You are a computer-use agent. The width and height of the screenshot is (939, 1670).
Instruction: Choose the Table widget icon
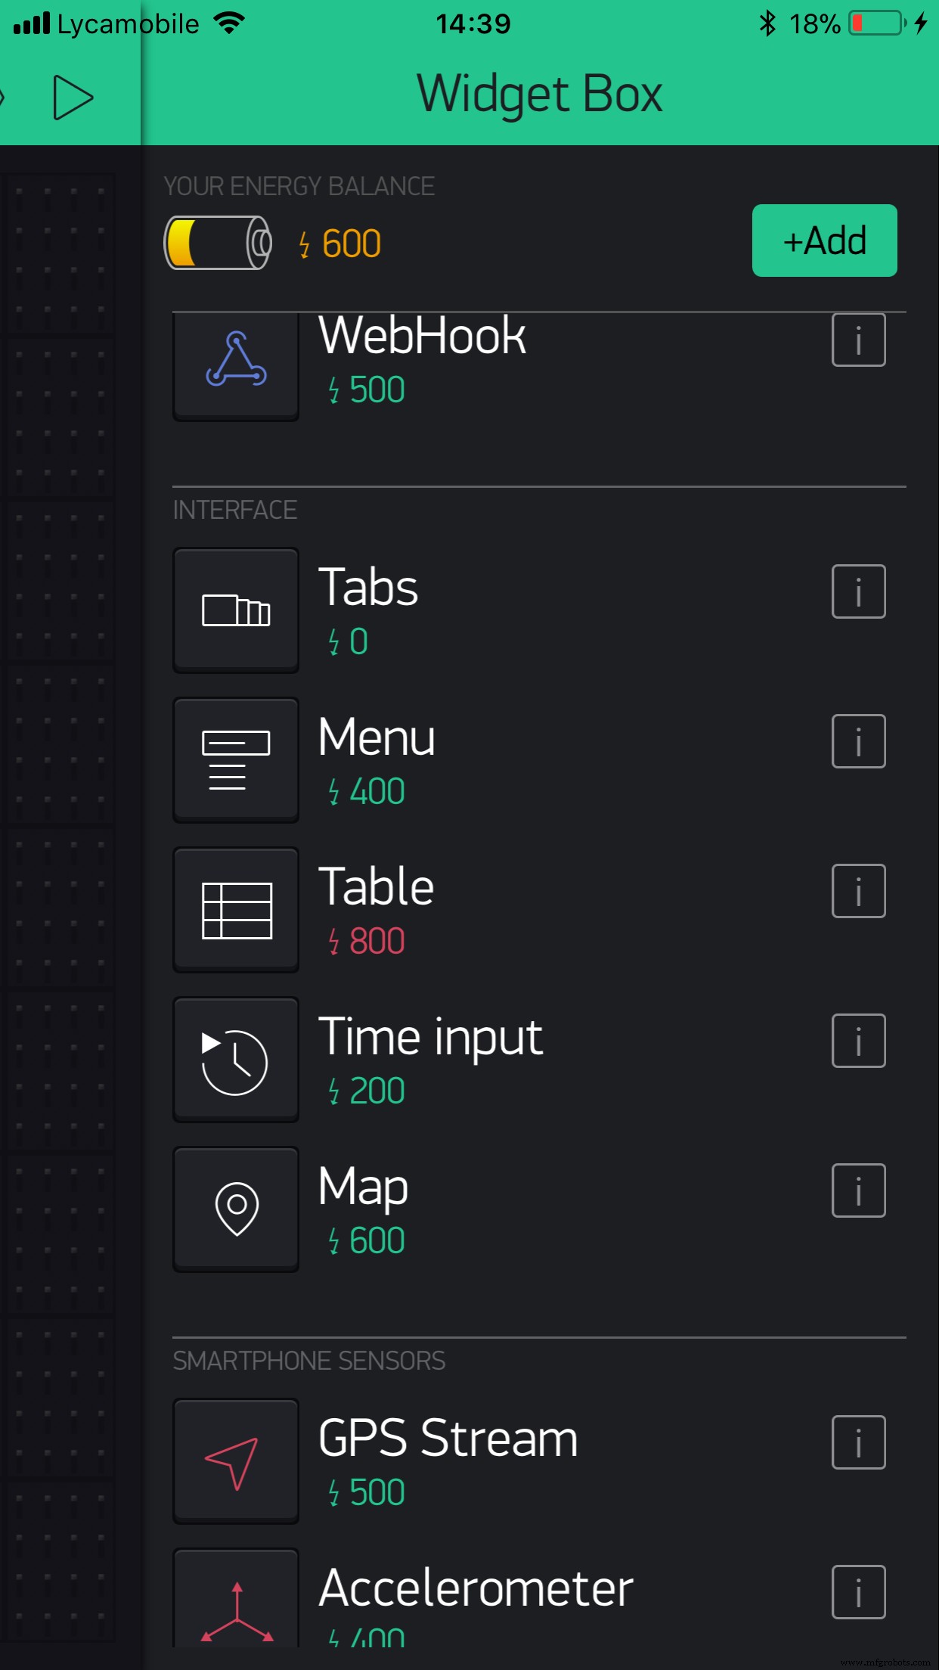[236, 909]
